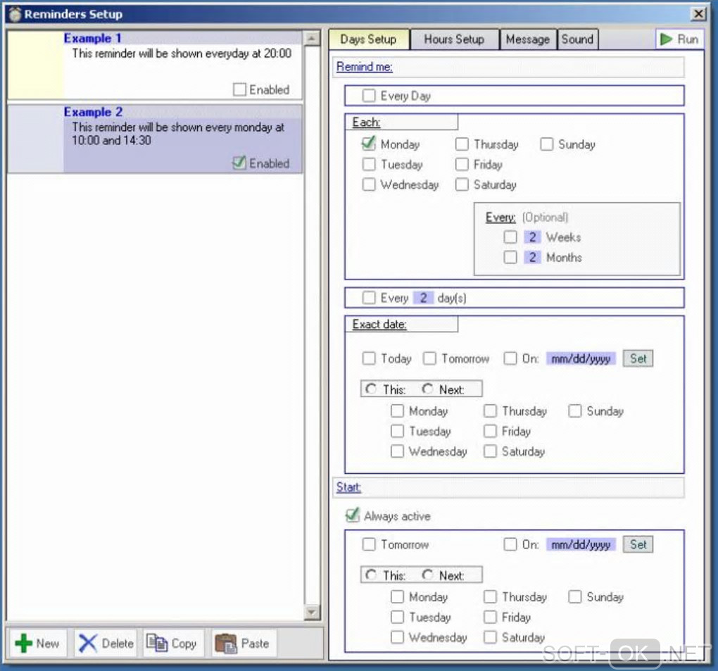Enable the Example 1 reminder checkbox
718x671 pixels.
pos(239,89)
